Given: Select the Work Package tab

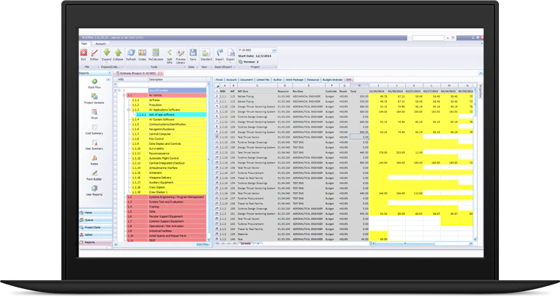Looking at the screenshot, I should [x=295, y=79].
